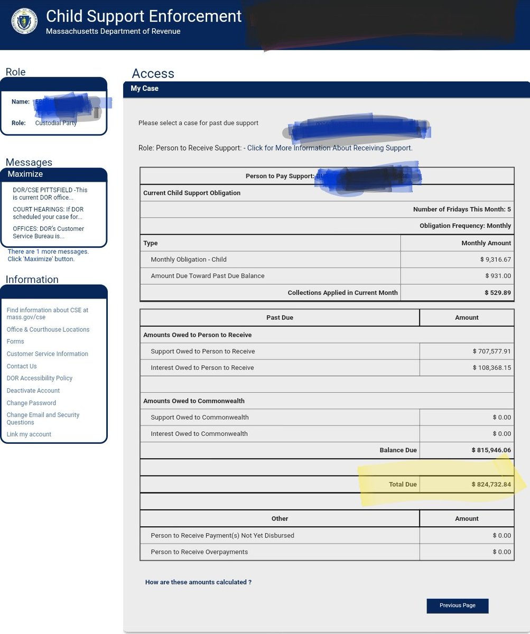Click the Previous Page button
530x634 pixels.
tap(458, 605)
